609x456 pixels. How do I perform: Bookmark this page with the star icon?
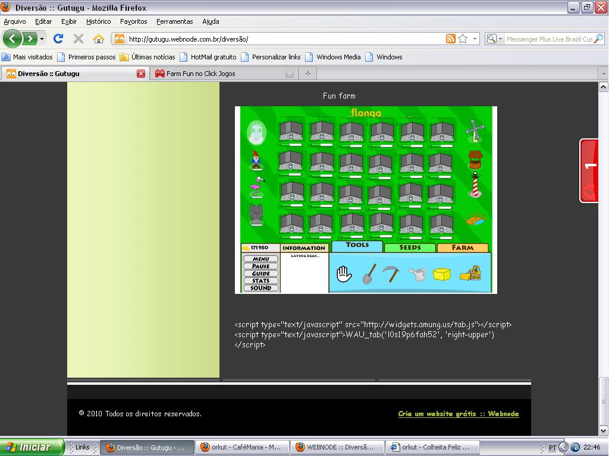pos(463,39)
